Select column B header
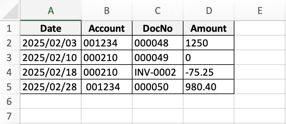The image size is (286, 124). click(107, 10)
